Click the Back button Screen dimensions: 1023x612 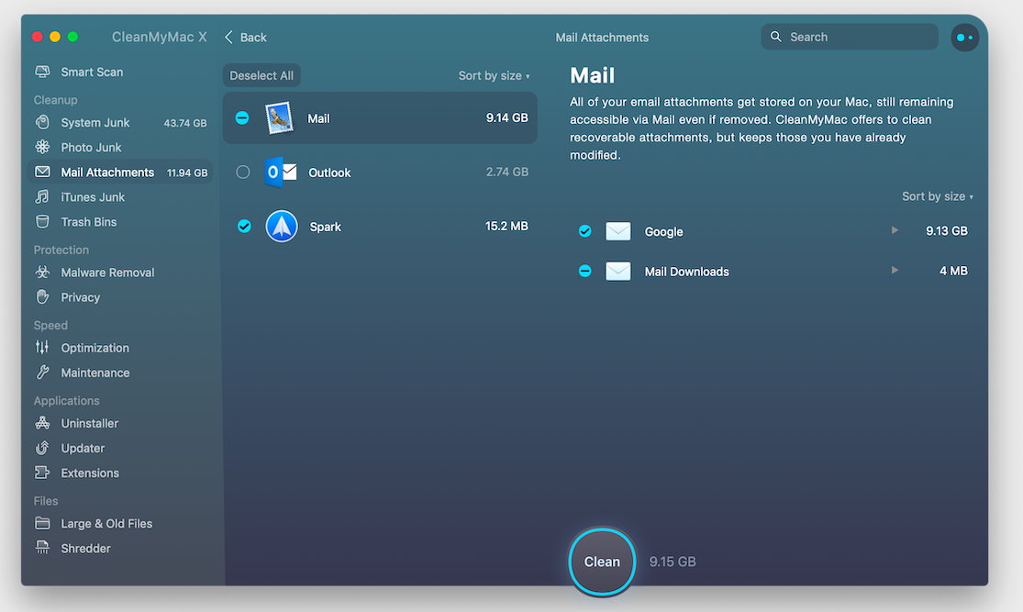tap(246, 38)
